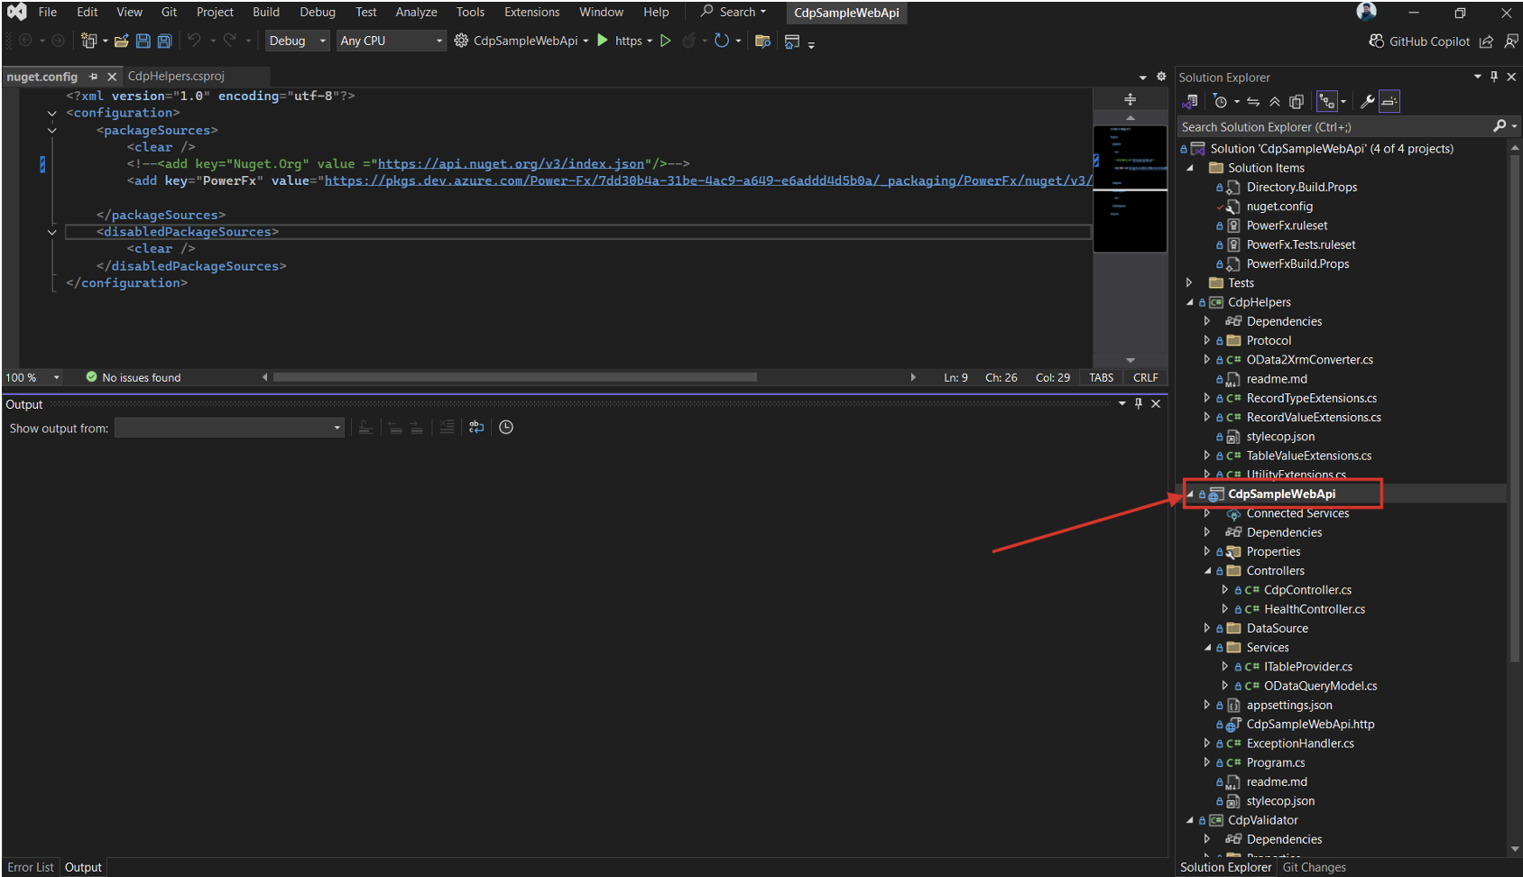Click the split editor icon above the minimap
Viewport: 1523px width, 877px height.
1130,99
